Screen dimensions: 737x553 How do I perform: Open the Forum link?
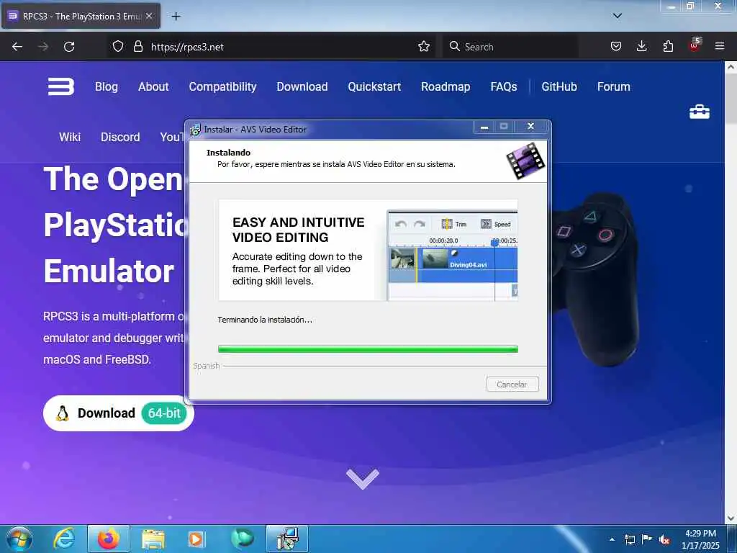614,86
